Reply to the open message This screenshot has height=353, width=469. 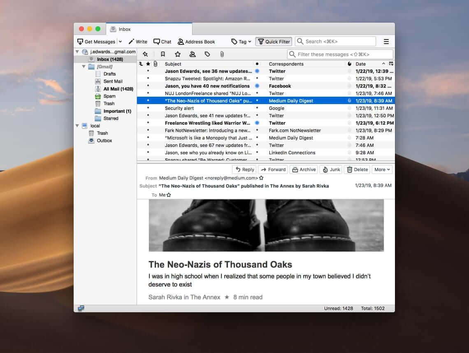(244, 170)
